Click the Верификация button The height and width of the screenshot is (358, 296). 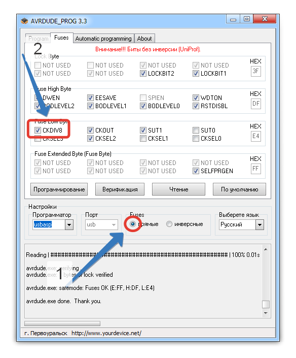click(120, 189)
